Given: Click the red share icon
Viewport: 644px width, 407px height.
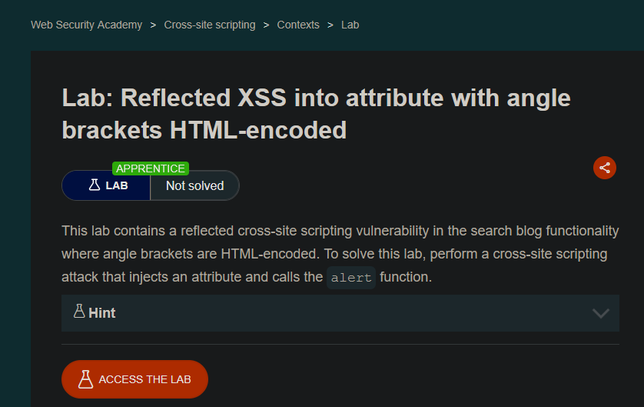Looking at the screenshot, I should 605,168.
